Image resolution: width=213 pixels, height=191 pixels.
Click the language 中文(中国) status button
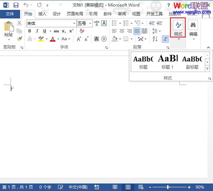pos(78,187)
